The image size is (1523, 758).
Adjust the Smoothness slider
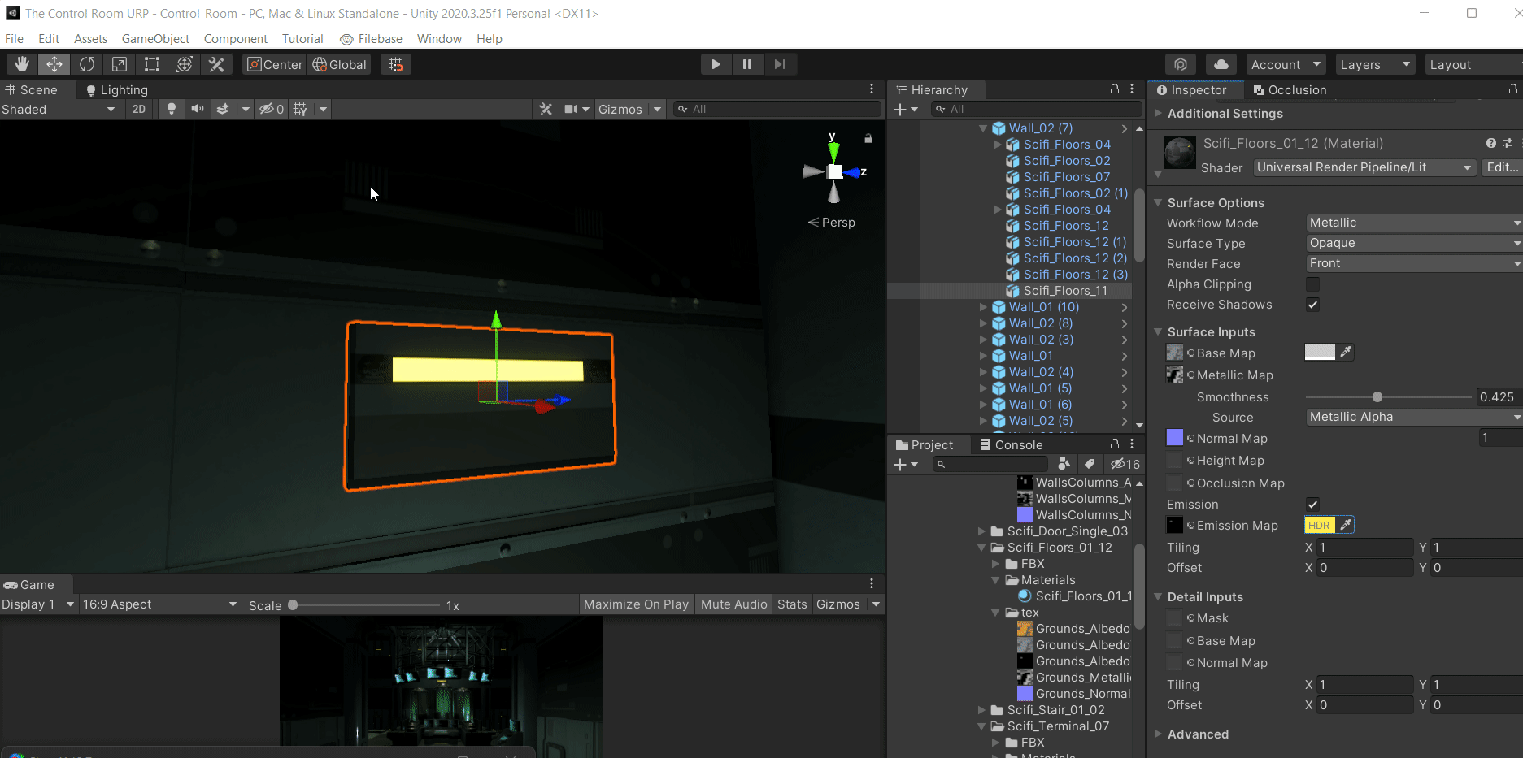[x=1377, y=397]
